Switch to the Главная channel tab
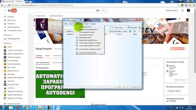The height and width of the screenshot is (110, 196). click(x=39, y=56)
